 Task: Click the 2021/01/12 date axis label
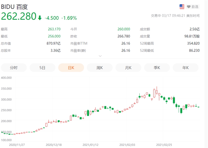click(x=90, y=145)
